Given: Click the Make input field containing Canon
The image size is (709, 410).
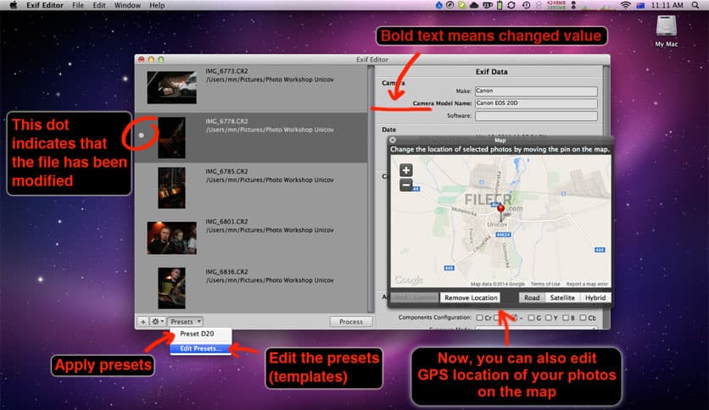Looking at the screenshot, I should [x=536, y=91].
